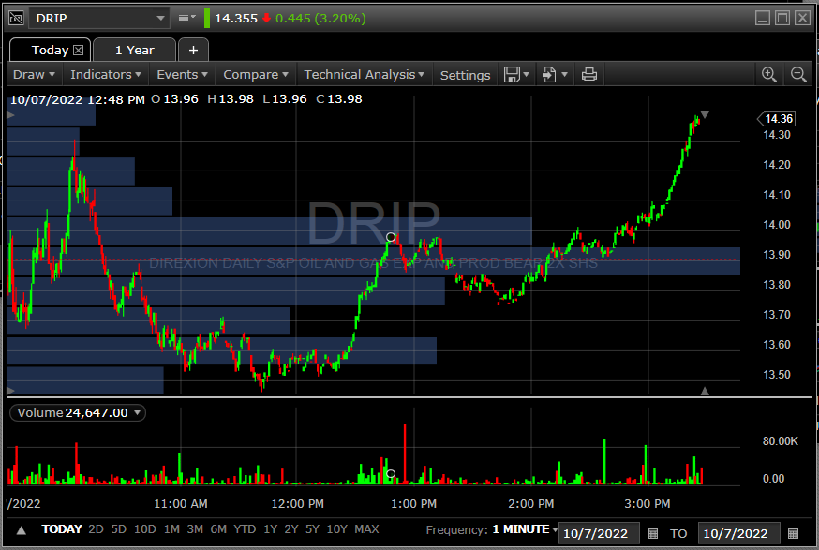This screenshot has height=550, width=819.
Task: Expand the export options arrow
Action: coord(565,75)
